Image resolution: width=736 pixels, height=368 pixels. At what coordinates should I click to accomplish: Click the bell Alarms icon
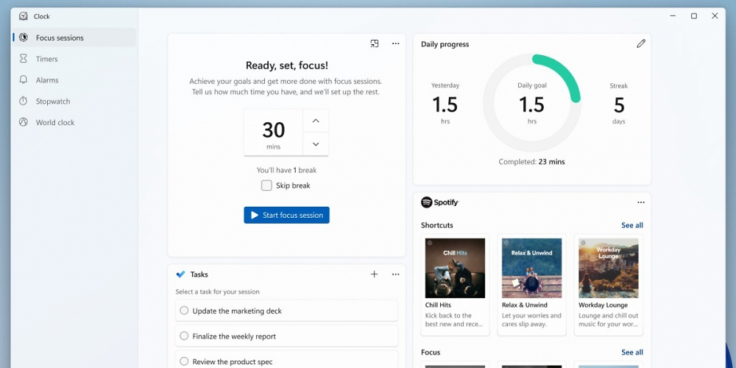pos(24,79)
